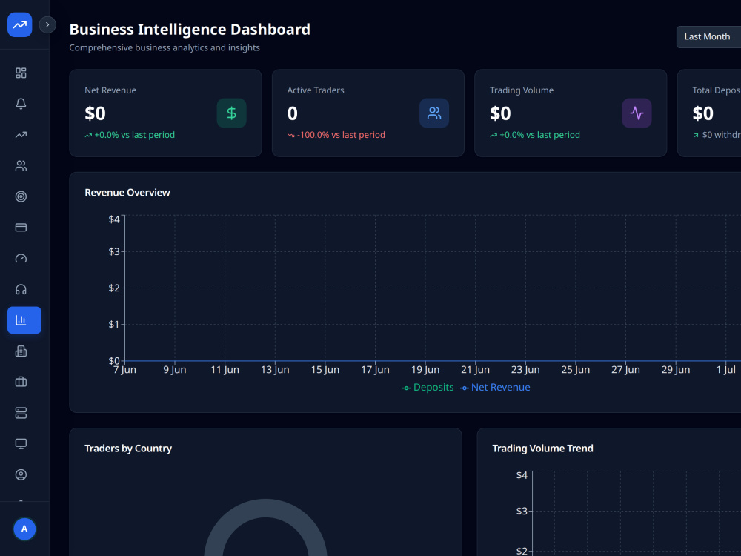Screen dimensions: 741x556
Task: Open the headphones support icon in sidebar
Action: pos(21,289)
